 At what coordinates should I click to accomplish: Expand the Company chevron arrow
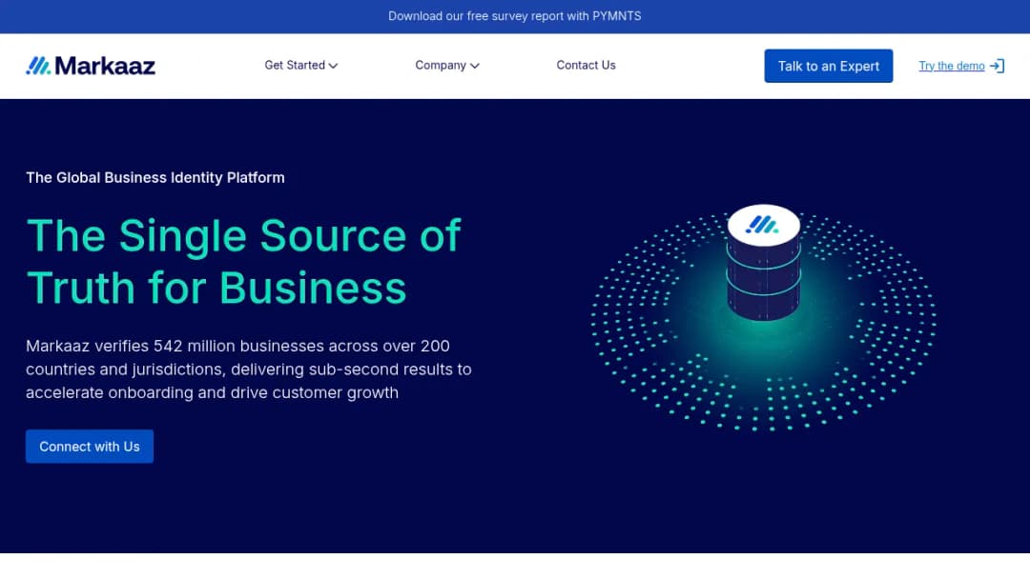(x=474, y=66)
